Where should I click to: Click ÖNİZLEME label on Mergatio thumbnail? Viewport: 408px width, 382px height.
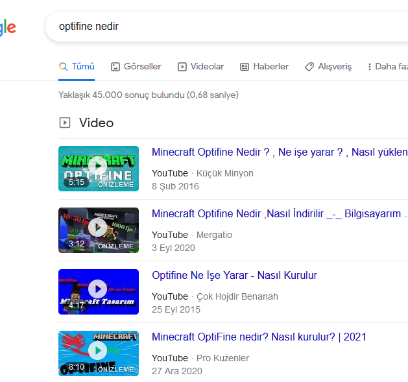click(x=116, y=246)
